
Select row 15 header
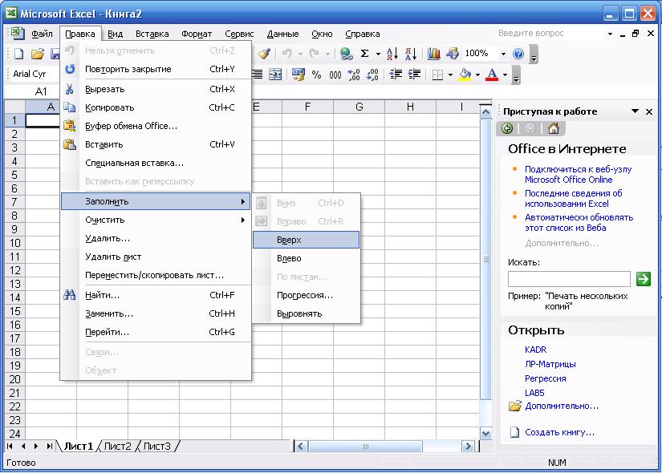[x=14, y=311]
